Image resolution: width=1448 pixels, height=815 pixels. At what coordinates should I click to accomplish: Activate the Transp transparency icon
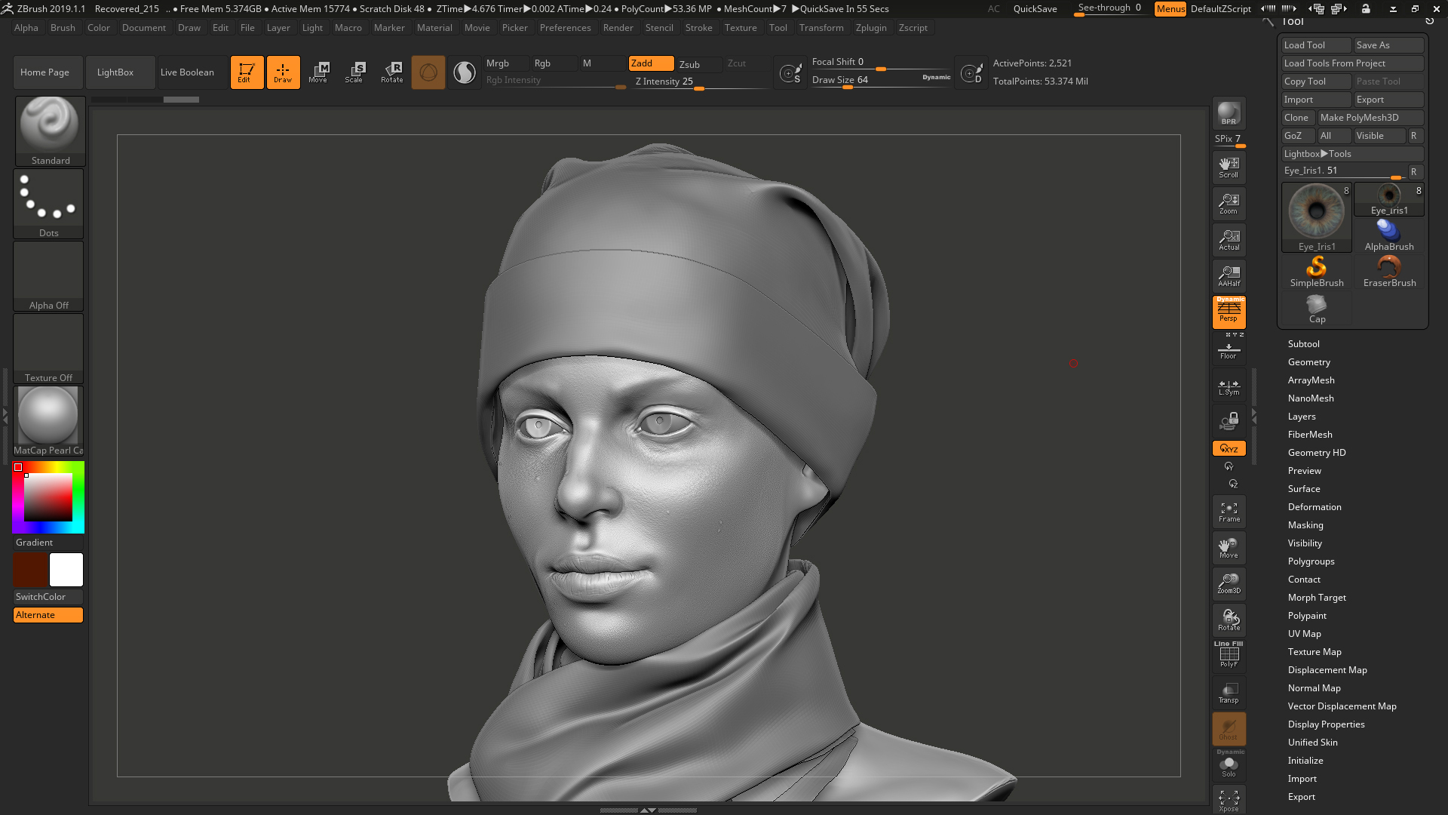1229,692
